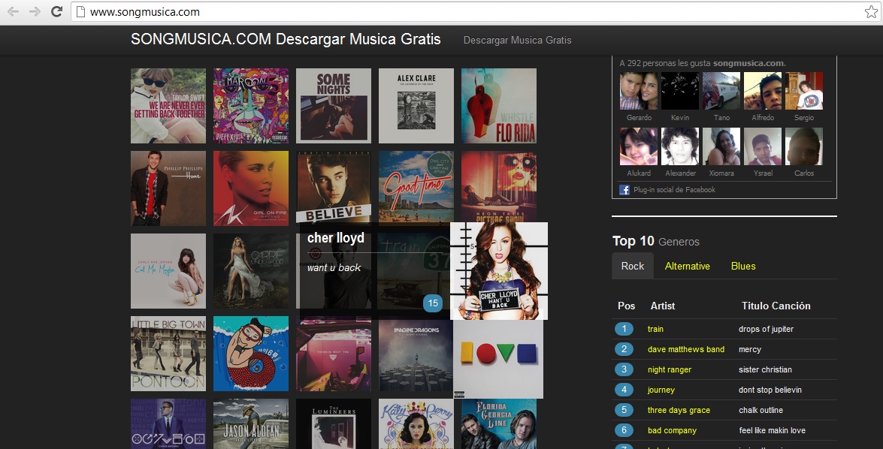
Task: Click position badge number 4
Action: click(624, 390)
